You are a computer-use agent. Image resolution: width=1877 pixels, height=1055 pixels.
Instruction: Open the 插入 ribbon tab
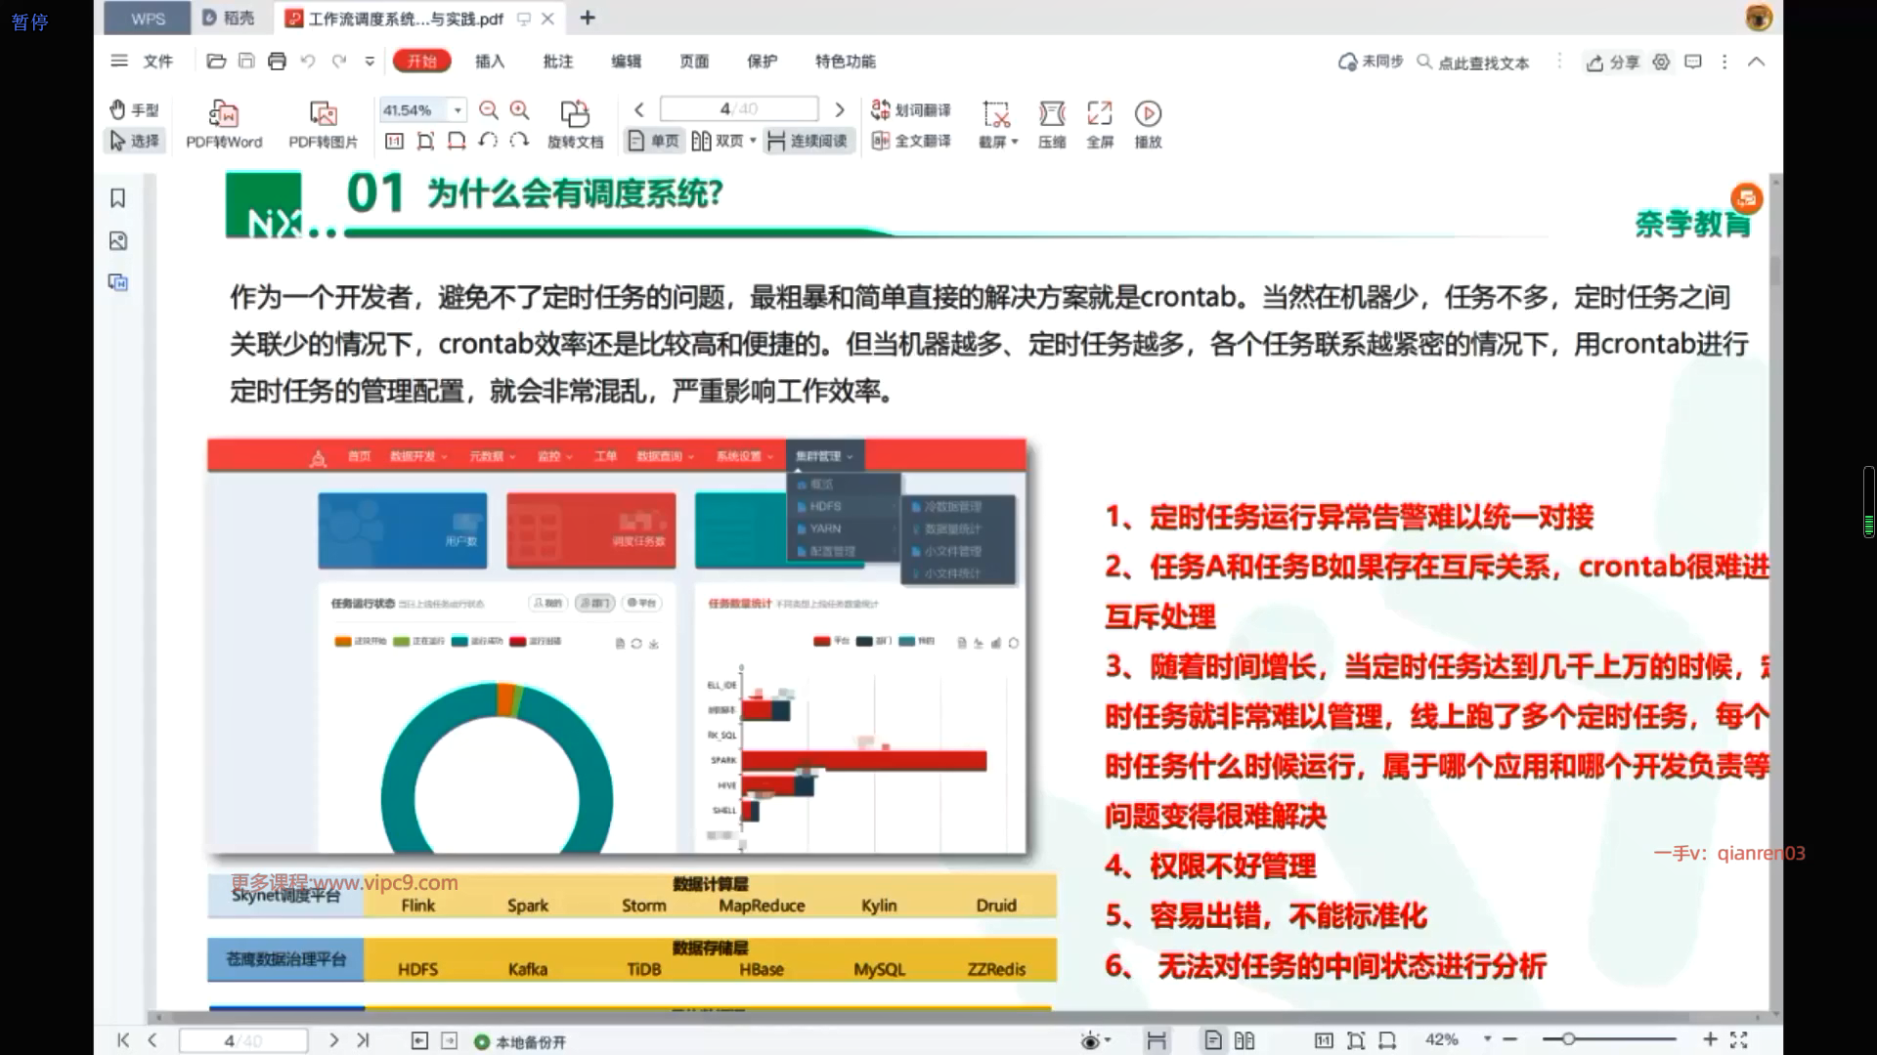tap(490, 62)
